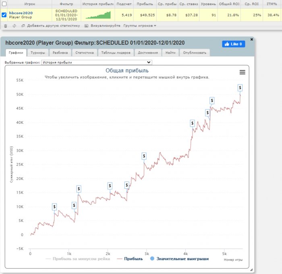Click the 'Визуализируйте' button
282x274 pixels.
pyautogui.click(x=103, y=25)
